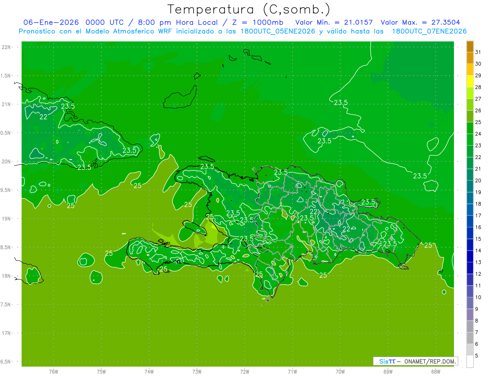Click the "70W" longitude axis label
489x377 pixels.
(x=340, y=372)
